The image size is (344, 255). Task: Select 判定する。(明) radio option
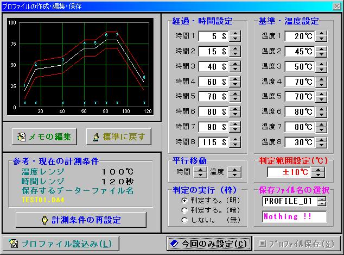211,200
